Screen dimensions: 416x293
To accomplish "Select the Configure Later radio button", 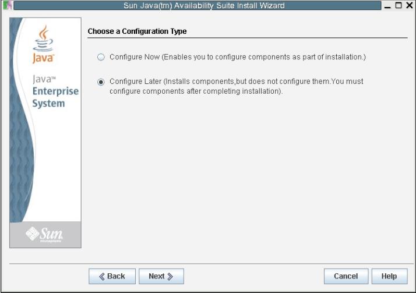I will (x=101, y=82).
